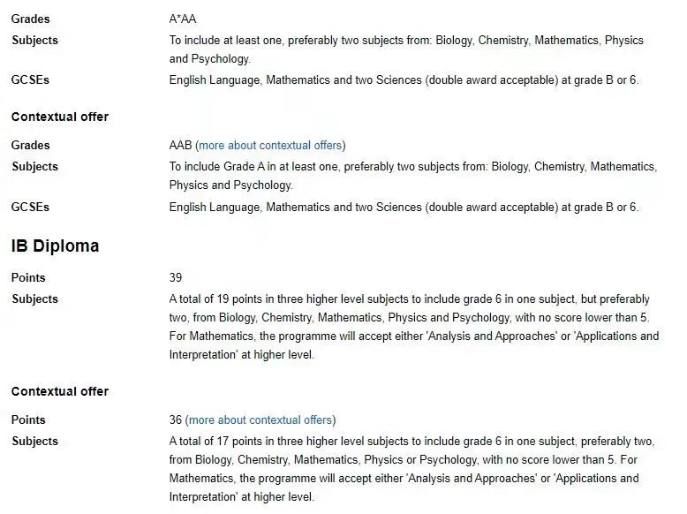Viewport: 687px width, 514px height.
Task: Click the Contextual offer heading above AAB
Action: point(60,117)
